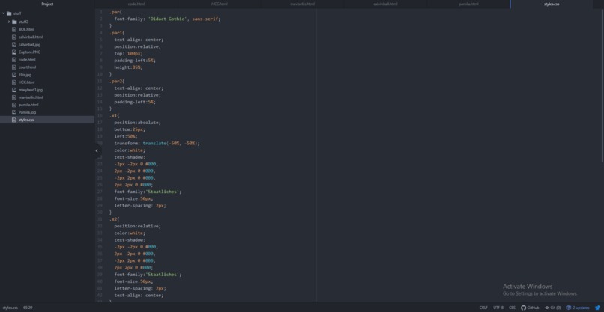This screenshot has height=312, width=604.
Task: Switch to the code.html tab
Action: 136,4
